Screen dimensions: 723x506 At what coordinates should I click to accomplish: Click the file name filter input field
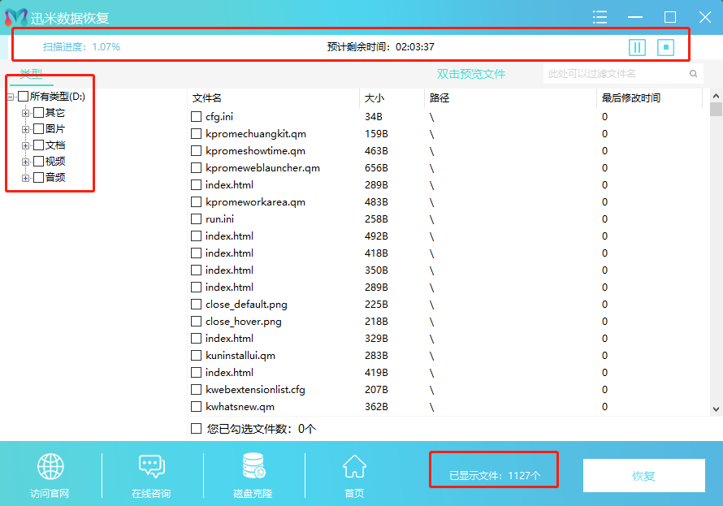pyautogui.click(x=614, y=74)
